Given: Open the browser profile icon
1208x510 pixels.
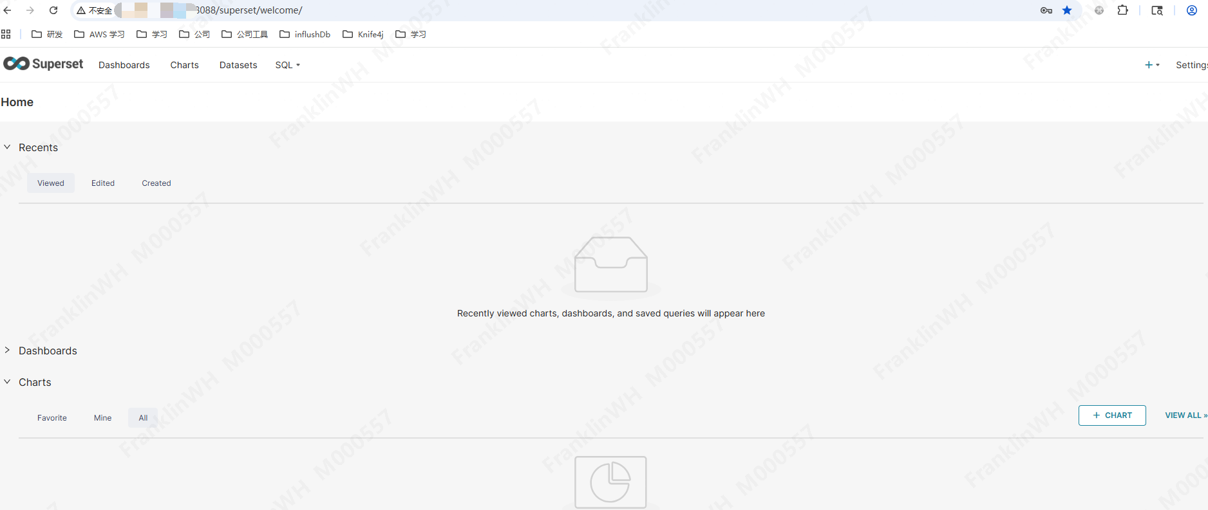Looking at the screenshot, I should pyautogui.click(x=1192, y=10).
